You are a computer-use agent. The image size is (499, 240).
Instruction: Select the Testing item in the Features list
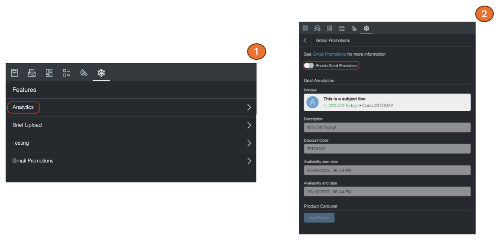pos(21,143)
